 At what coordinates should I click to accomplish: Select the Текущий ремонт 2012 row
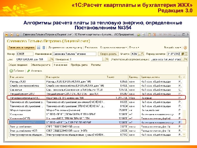[x=96, y=94]
